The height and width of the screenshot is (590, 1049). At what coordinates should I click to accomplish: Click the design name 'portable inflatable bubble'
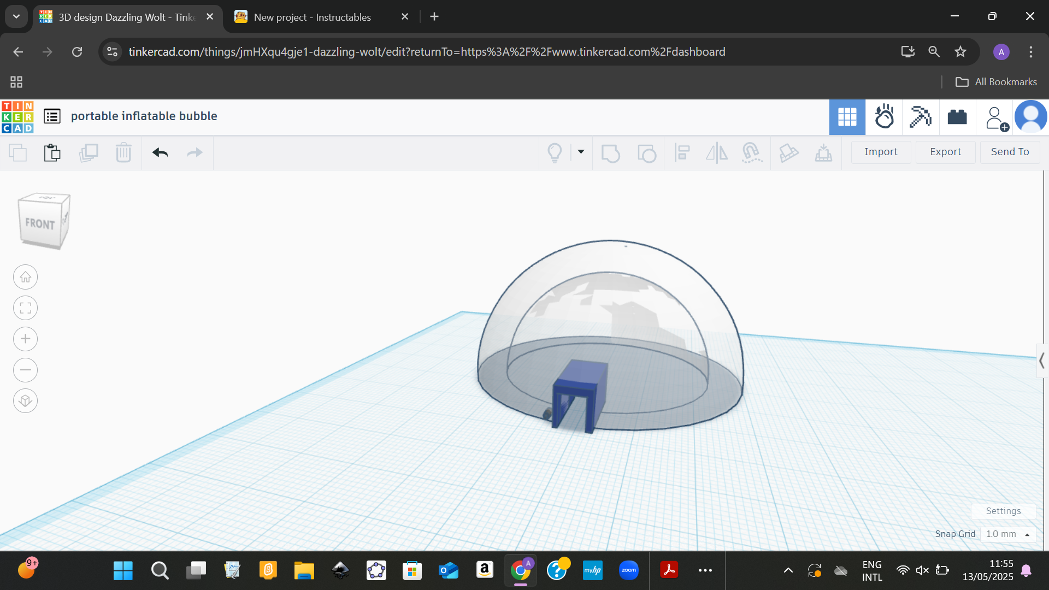pyautogui.click(x=144, y=116)
